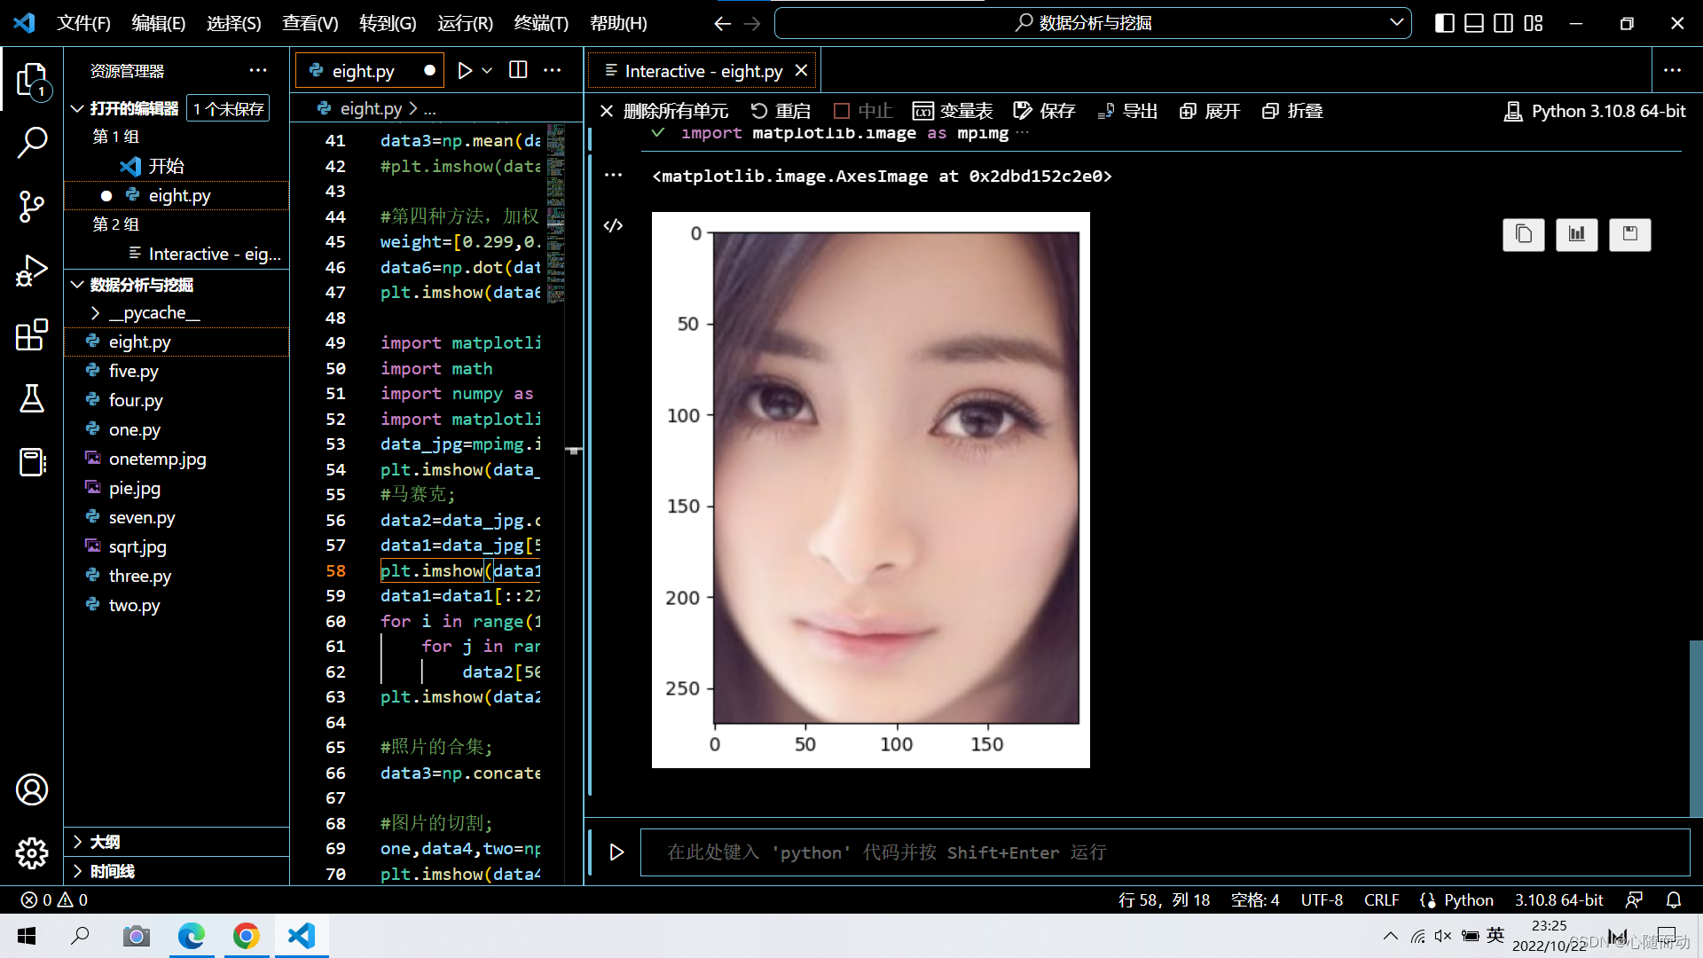Toggle the bottom panel layout
1703x958 pixels.
click(1473, 23)
